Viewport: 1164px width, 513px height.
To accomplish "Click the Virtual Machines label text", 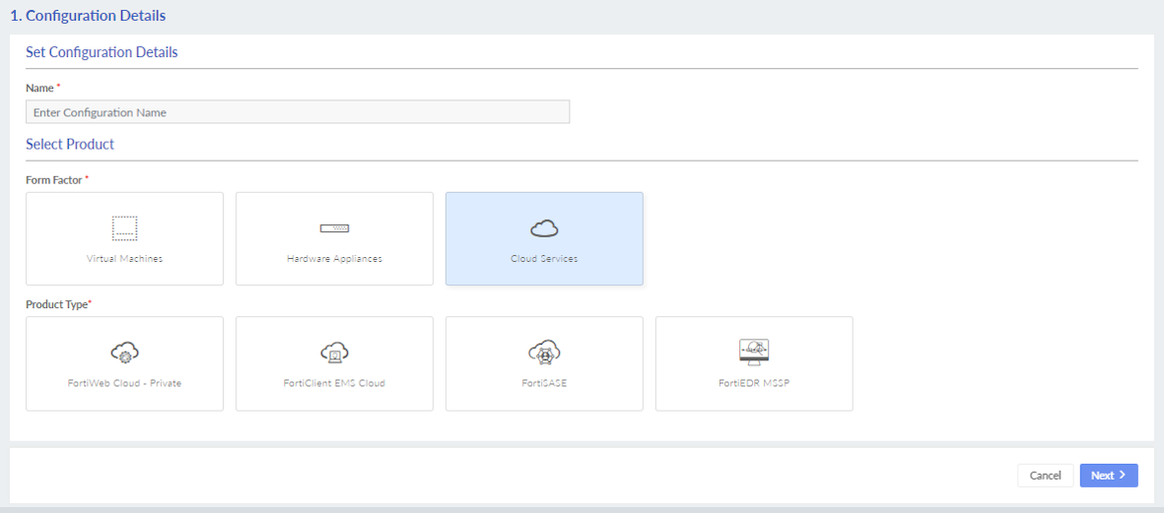I will [125, 259].
